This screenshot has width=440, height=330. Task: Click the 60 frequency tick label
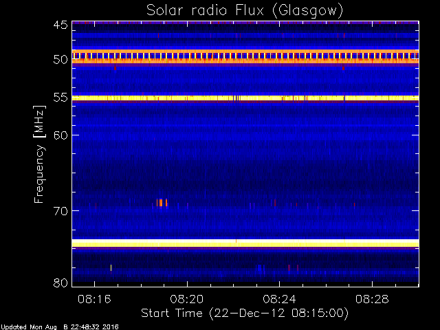60,135
